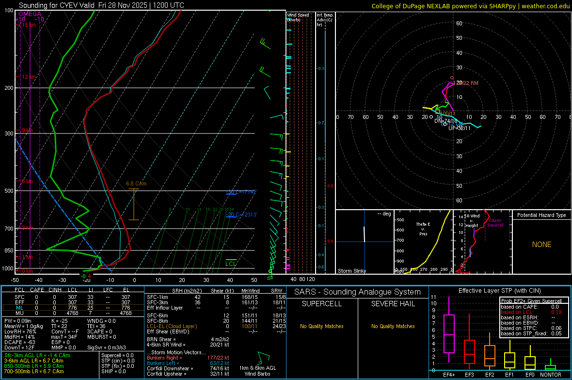The height and width of the screenshot is (380, 572).
Task: Select '850-500mb LR = 5.9 C/km' line
Action: [34, 366]
